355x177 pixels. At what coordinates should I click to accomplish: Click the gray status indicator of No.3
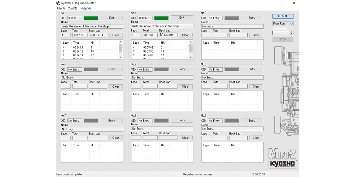[x=231, y=18]
